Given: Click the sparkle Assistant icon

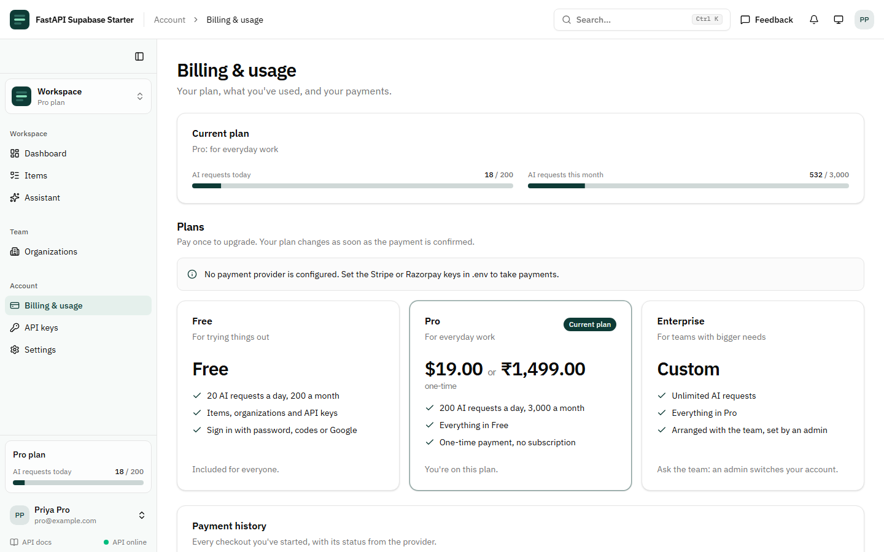Looking at the screenshot, I should [x=15, y=197].
